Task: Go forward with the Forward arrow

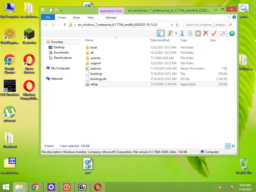Action: [53, 25]
